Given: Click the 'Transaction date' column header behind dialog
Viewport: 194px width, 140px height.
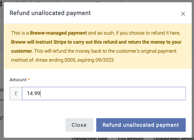Looking at the screenshot, I should [89, 139].
